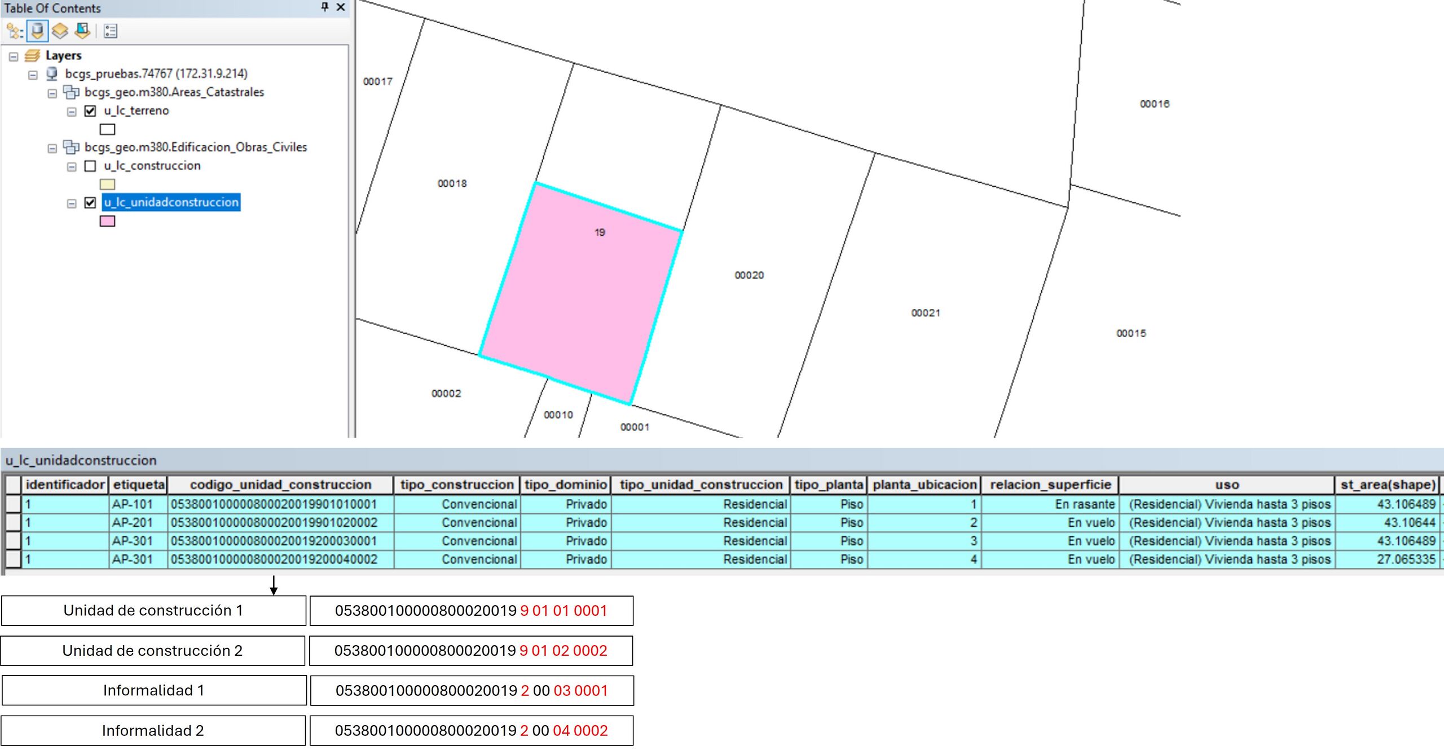Toggle u_lc_unidadconstruccion layer visibility off
Viewport: 1444px width, 750px height.
90,202
